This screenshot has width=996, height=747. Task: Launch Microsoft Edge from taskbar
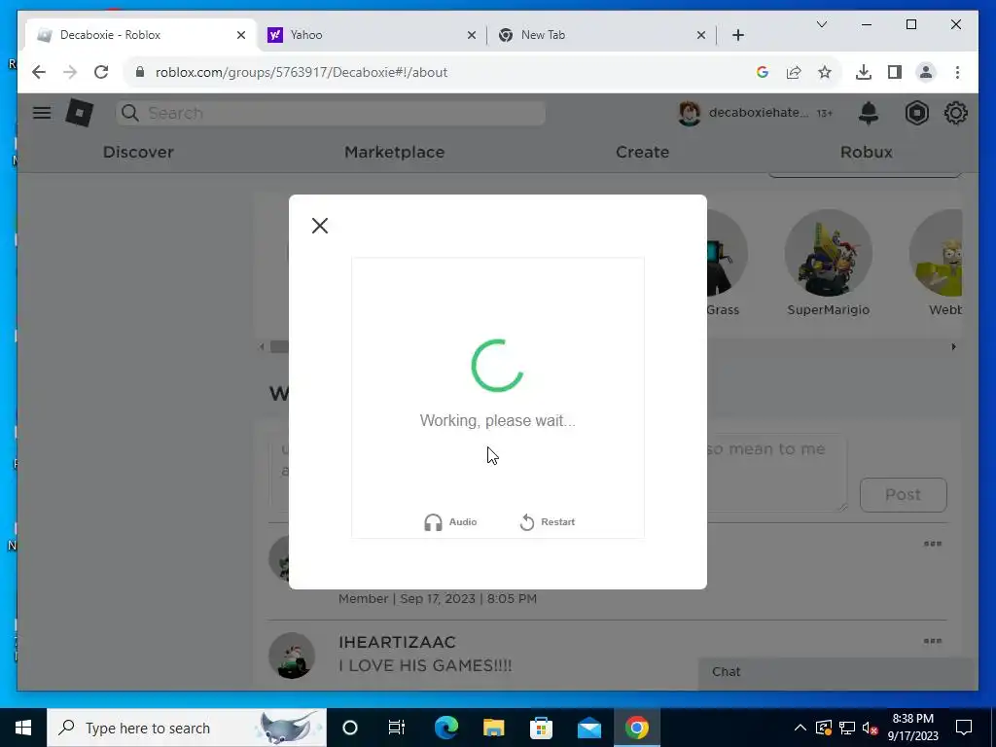coord(446,728)
